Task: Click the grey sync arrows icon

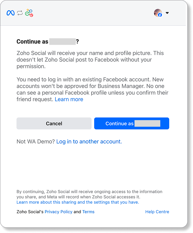Action: (x=20, y=13)
